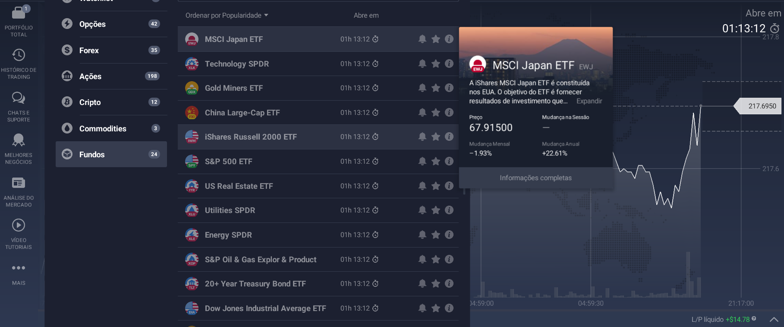Show info for US Real Estate ETF
The height and width of the screenshot is (327, 784).
pos(449,186)
